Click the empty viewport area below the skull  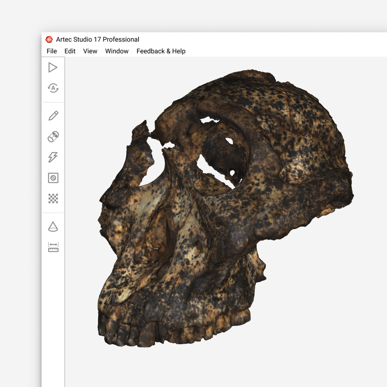(222, 368)
